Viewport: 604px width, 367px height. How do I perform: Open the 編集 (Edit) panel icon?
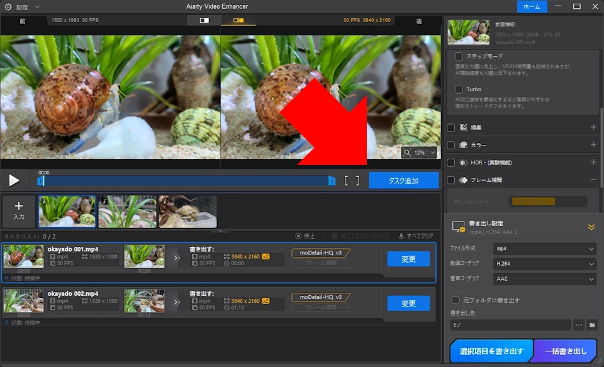coord(464,127)
